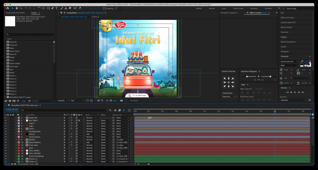Click the Project panel trash delete icon
318x170 pixels.
(x=29, y=101)
